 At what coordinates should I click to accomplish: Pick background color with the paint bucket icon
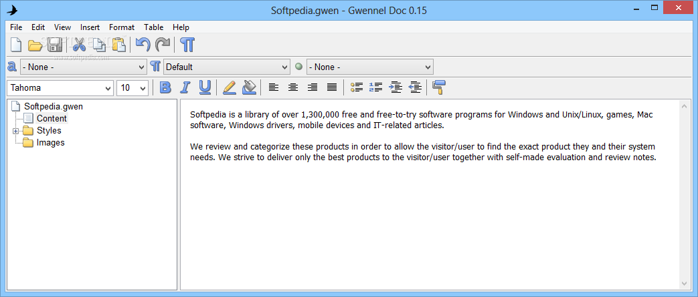(249, 87)
